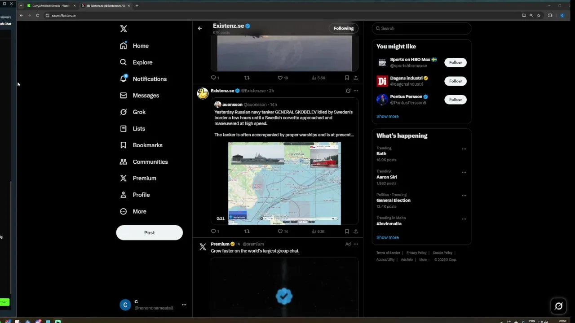Follow Pontus Persson

click(x=456, y=100)
